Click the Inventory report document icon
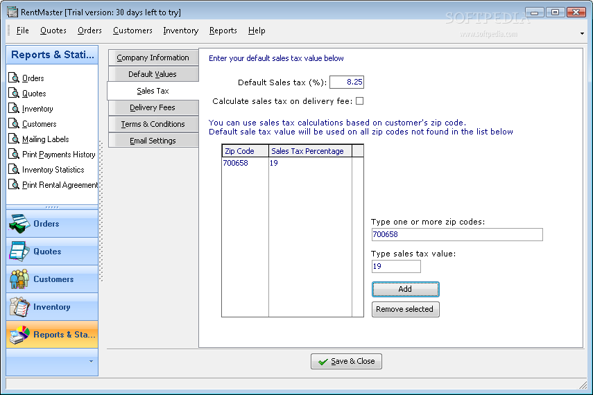This screenshot has height=395, width=593. tap(14, 108)
